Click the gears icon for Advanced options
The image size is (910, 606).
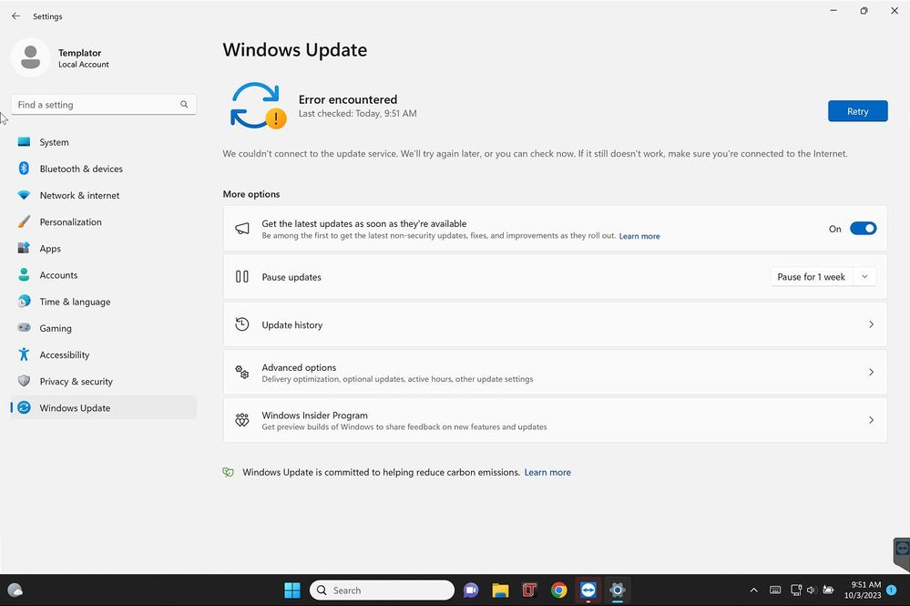pyautogui.click(x=242, y=372)
